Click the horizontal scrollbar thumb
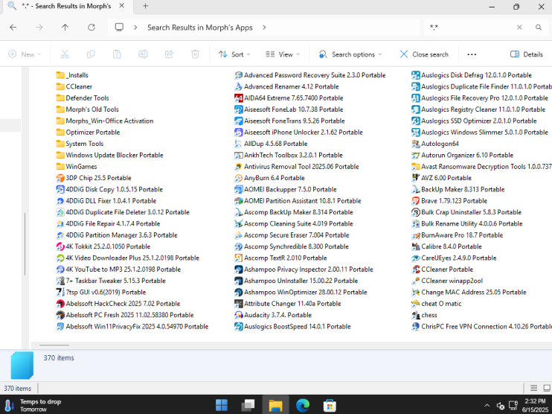The height and width of the screenshot is (414, 552). coord(54,345)
